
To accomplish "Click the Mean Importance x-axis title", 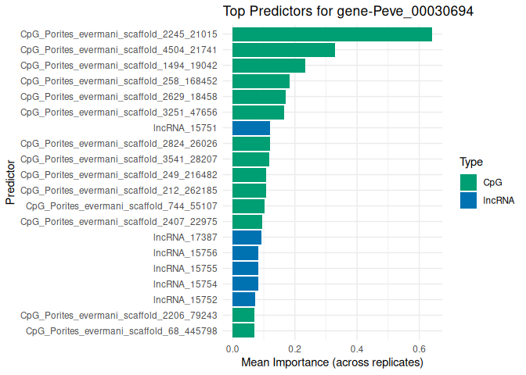I will click(332, 362).
